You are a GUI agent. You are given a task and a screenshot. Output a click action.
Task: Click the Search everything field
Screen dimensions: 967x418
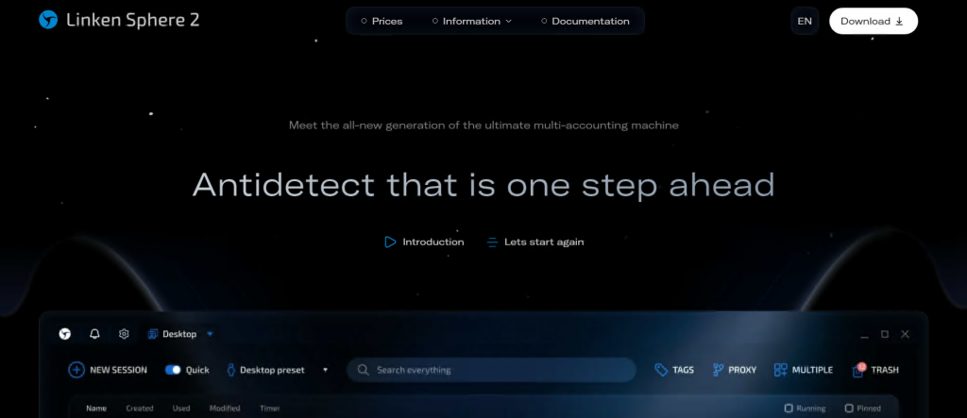(x=491, y=370)
